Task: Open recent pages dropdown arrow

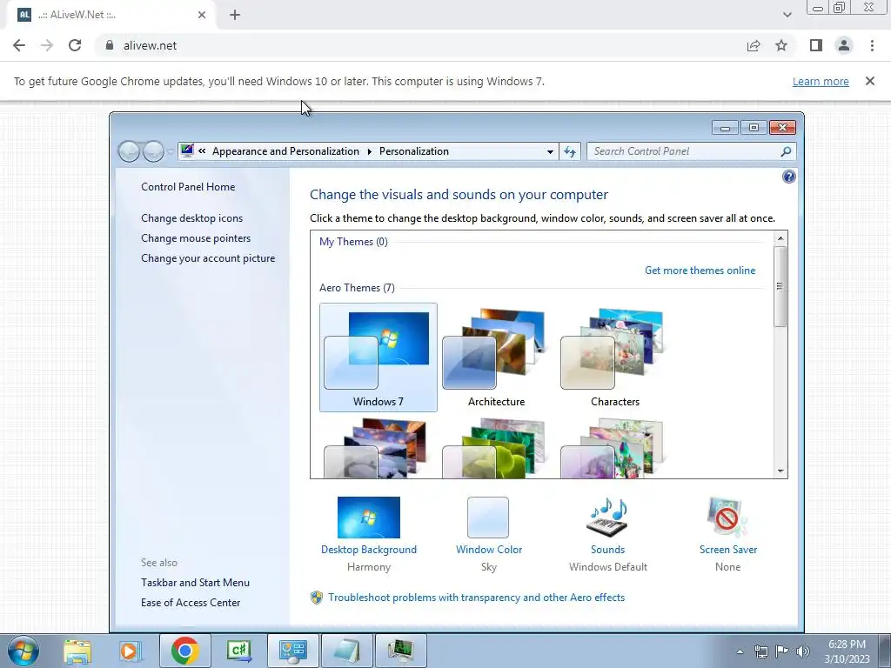Action: click(x=171, y=151)
